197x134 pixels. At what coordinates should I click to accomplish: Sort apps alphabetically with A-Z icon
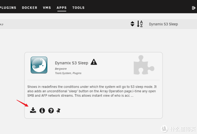point(140,24)
